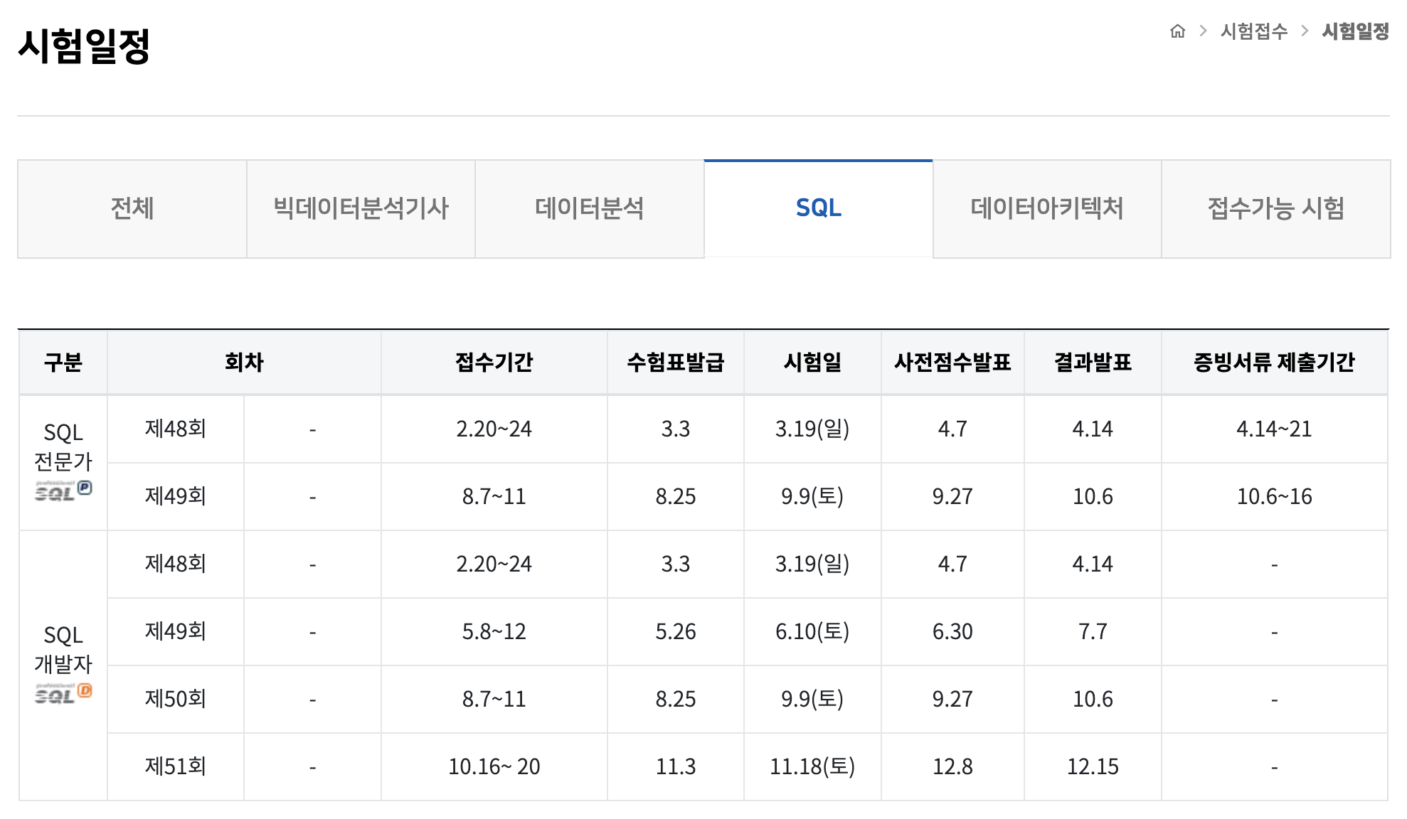Open the 전체 tab
Screen dimensions: 1407x819
point(132,209)
